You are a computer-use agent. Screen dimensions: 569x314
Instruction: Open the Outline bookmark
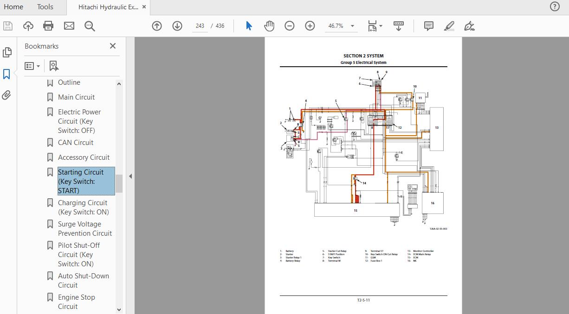[69, 82]
